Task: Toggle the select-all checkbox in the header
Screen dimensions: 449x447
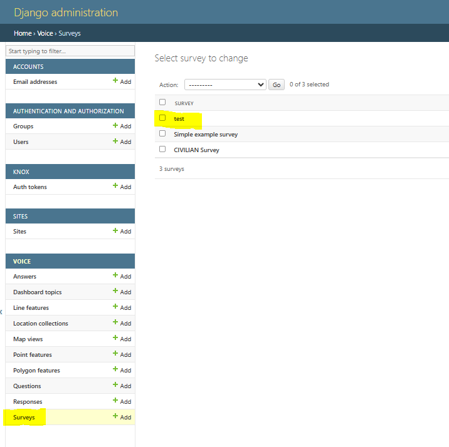Action: [162, 102]
